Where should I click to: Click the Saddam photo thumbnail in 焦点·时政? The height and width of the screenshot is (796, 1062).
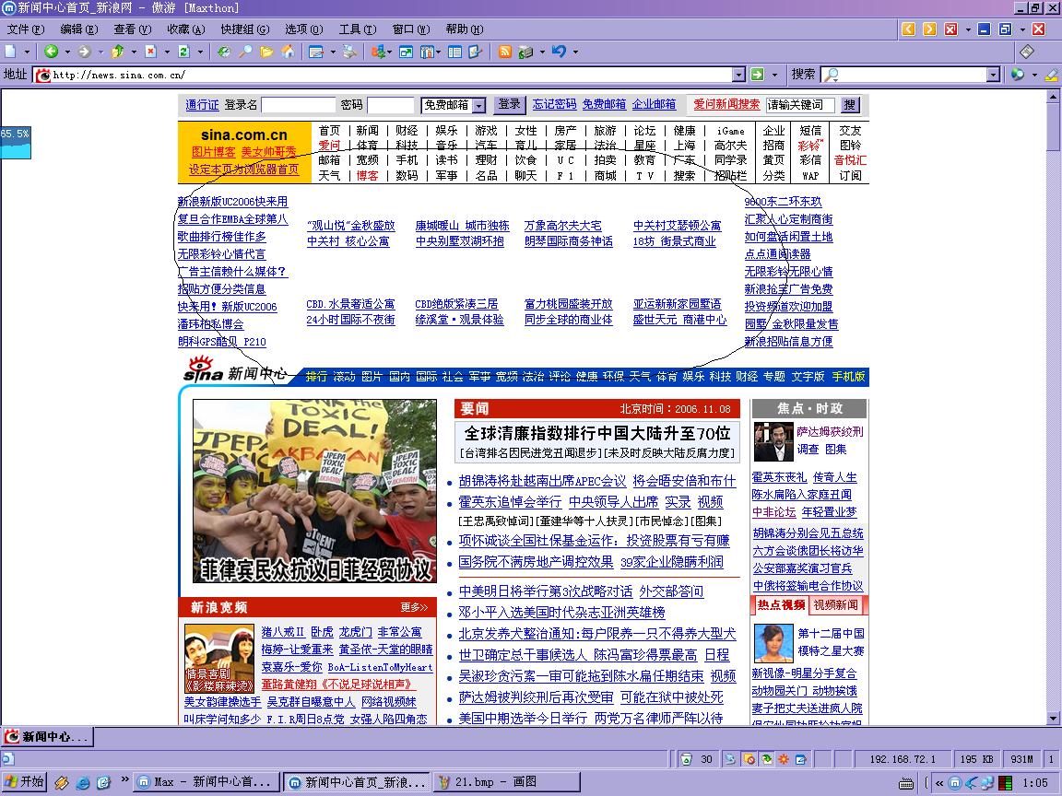[773, 441]
